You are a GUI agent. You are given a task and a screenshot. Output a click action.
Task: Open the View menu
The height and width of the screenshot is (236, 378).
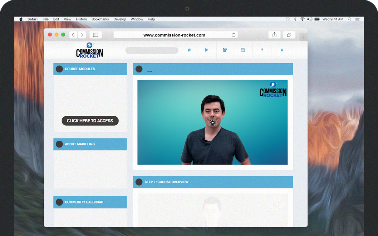point(68,19)
